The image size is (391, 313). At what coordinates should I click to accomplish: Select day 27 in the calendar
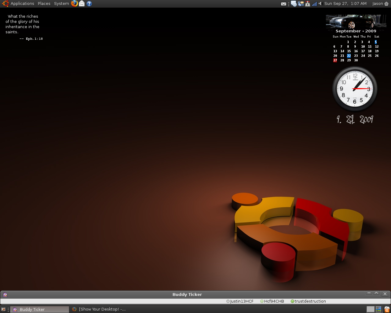[x=335, y=60]
